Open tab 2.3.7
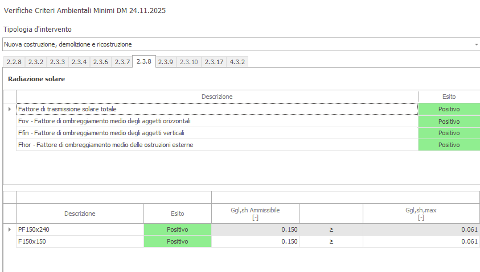The height and width of the screenshot is (272, 480). click(122, 62)
